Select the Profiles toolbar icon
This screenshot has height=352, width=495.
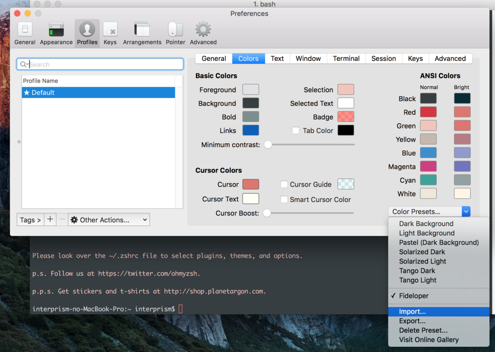[x=87, y=33]
